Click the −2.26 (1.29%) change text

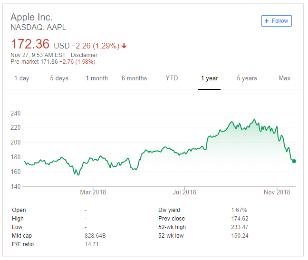96,46
